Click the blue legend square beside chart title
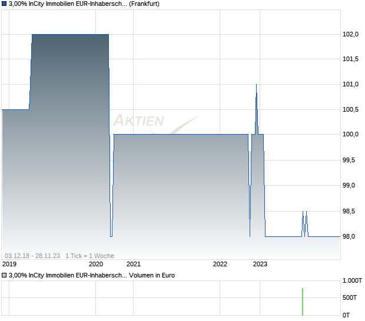Image resolution: width=365 pixels, height=321 pixels. (4, 4)
